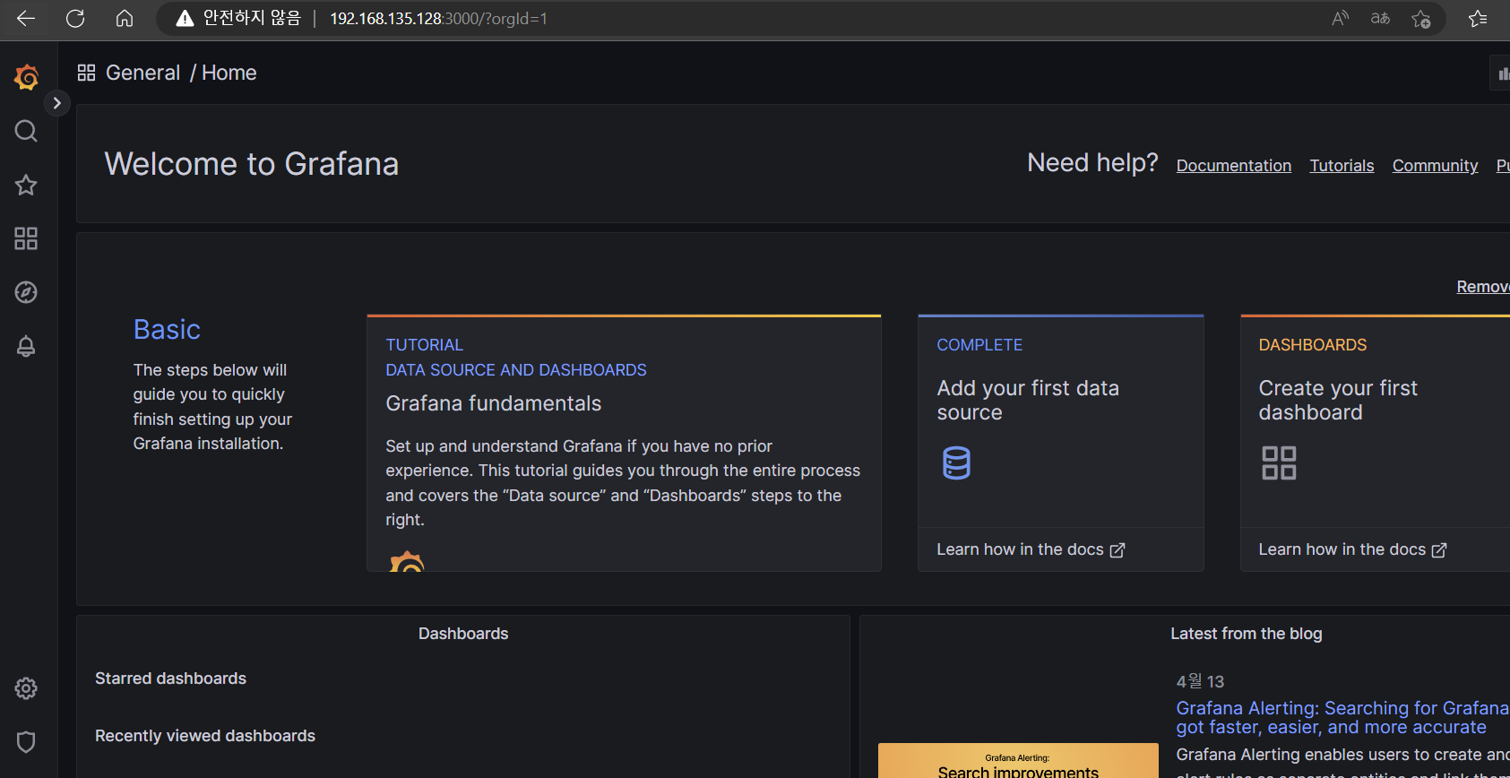1510x778 pixels.
Task: Click the dashboard squares icon in Dashboards card
Action: 1279,463
